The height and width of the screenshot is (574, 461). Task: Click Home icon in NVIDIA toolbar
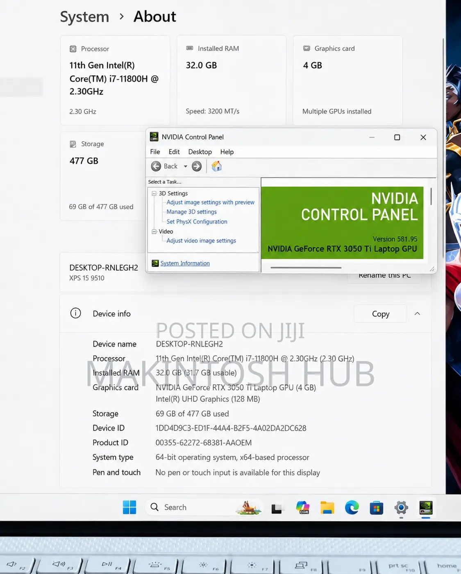(x=216, y=166)
